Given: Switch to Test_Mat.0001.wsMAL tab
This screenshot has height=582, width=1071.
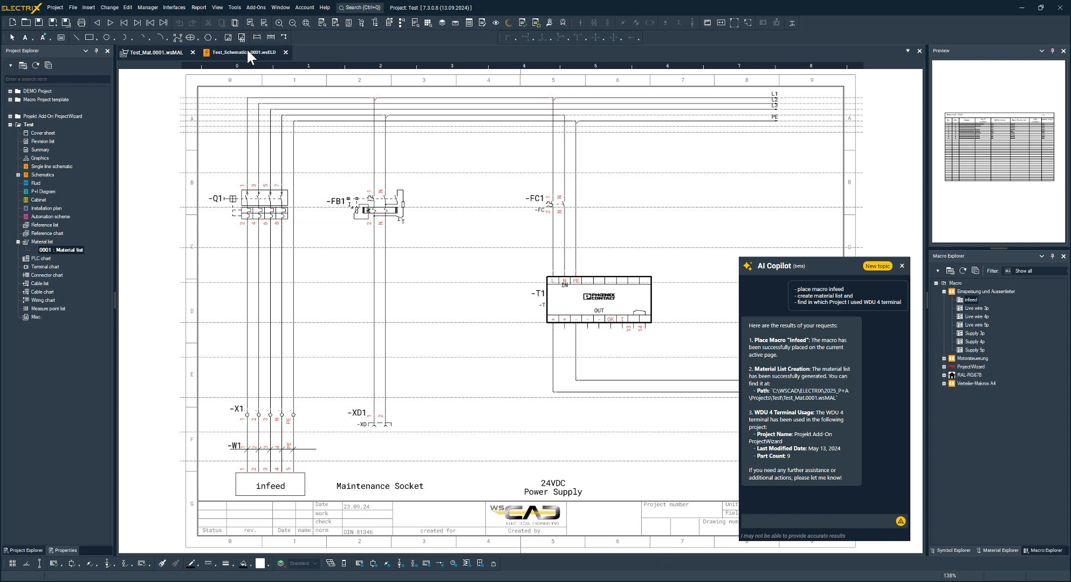Looking at the screenshot, I should coord(156,52).
